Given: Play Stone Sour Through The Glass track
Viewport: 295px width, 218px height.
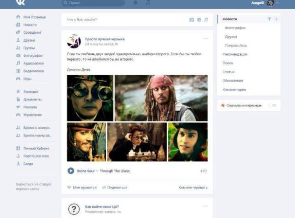Looking at the screenshot, I should pyautogui.click(x=71, y=171).
